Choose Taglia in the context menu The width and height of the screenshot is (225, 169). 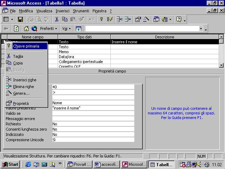pyautogui.click(x=26, y=56)
